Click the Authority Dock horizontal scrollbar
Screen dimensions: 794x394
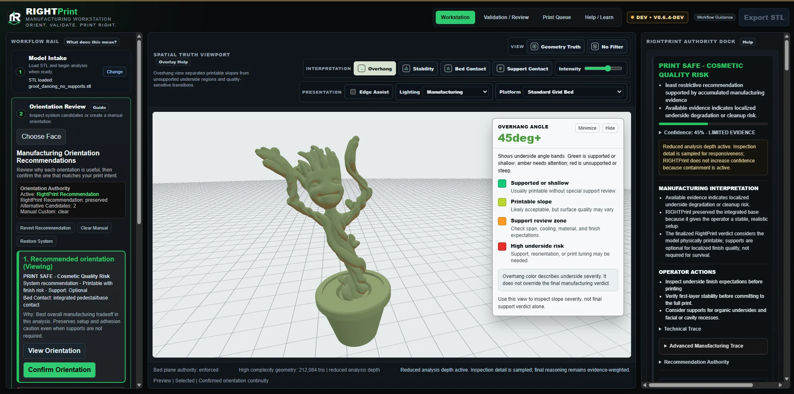tap(701, 385)
